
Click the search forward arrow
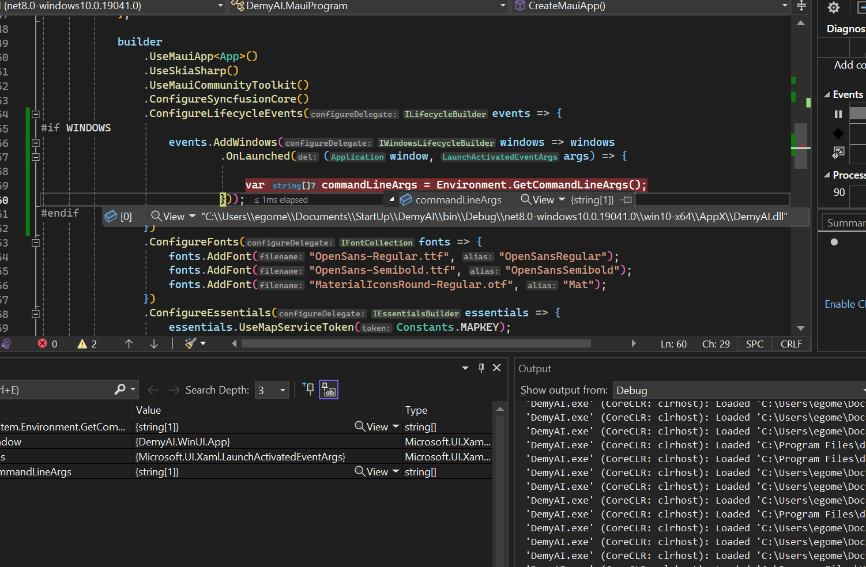[x=174, y=390]
